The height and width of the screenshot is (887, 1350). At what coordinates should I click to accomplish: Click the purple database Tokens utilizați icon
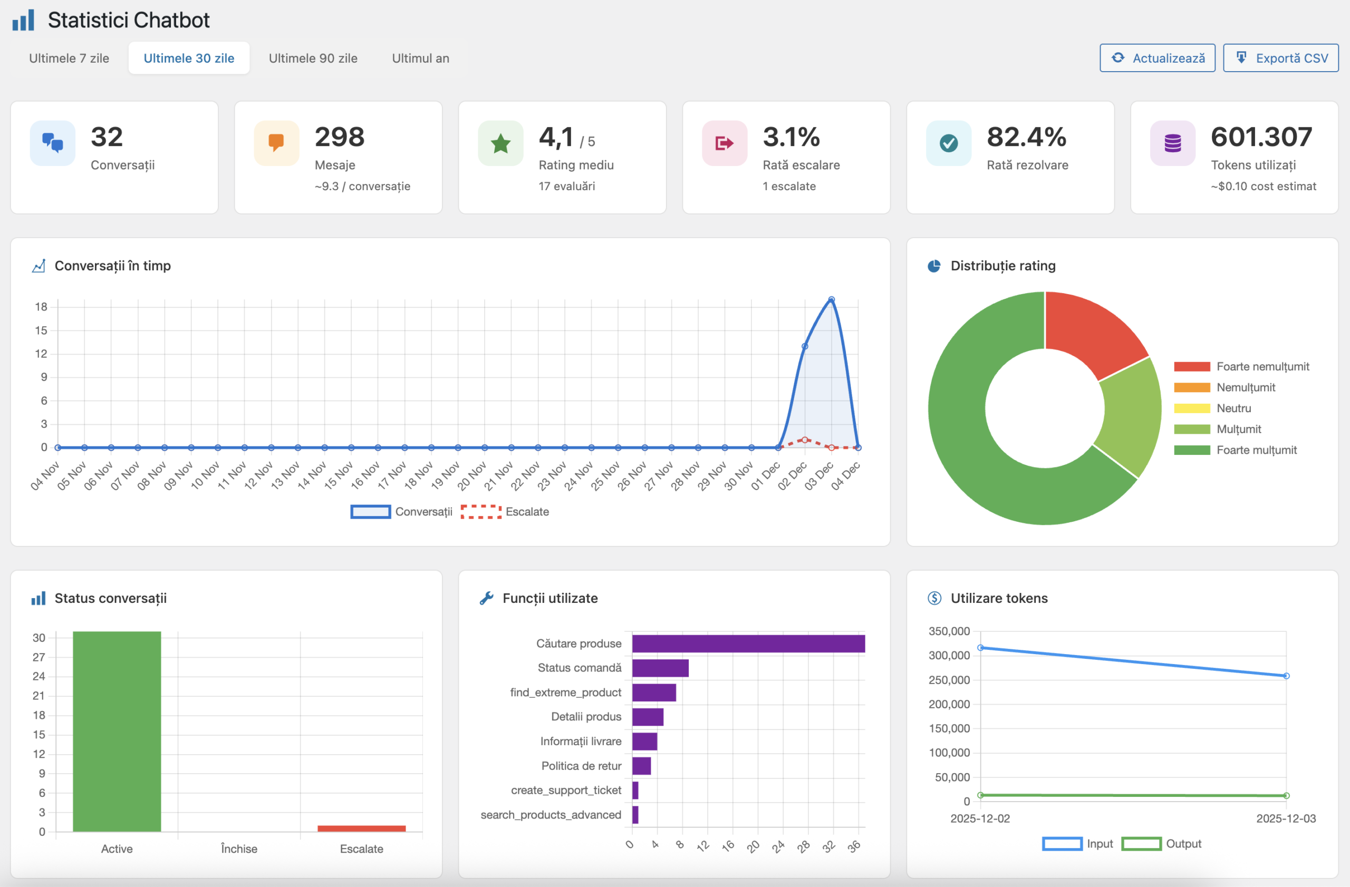point(1172,143)
